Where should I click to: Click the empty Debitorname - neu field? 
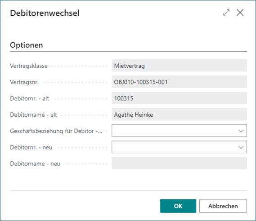179,163
